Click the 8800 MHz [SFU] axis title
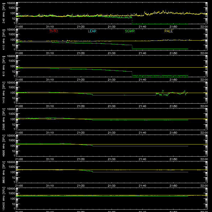This screenshot has height=212, width=212. 3,172
